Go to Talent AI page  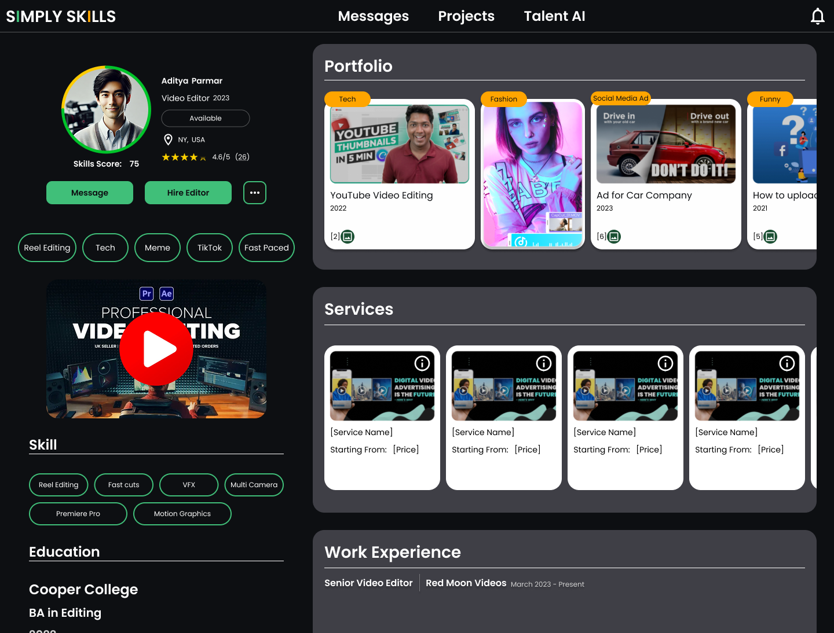point(554,16)
